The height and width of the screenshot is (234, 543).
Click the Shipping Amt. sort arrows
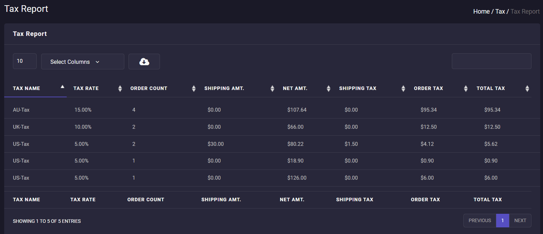(x=272, y=89)
